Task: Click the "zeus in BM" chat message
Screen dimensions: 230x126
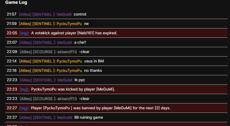Action: tap(94, 61)
